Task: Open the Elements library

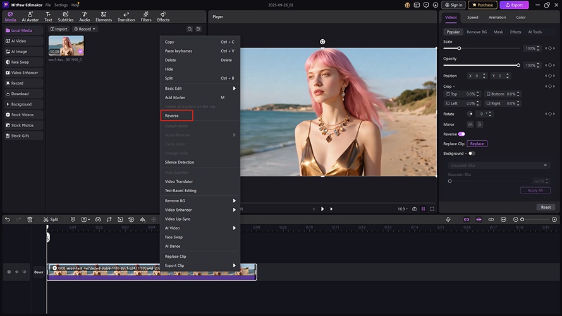Action: tap(104, 16)
